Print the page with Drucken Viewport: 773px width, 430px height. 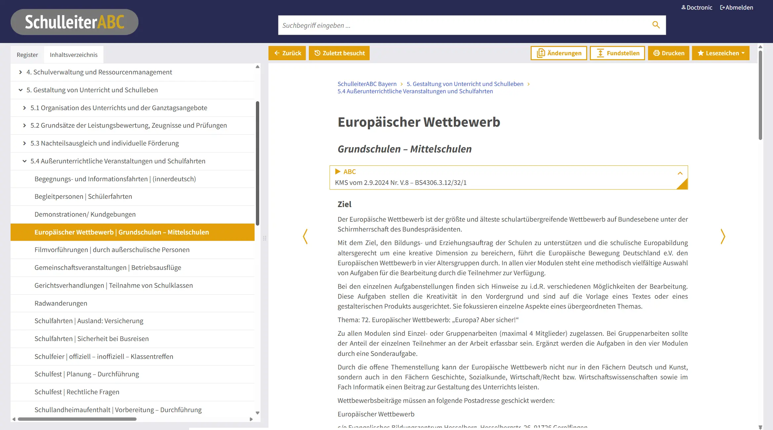[x=669, y=53]
